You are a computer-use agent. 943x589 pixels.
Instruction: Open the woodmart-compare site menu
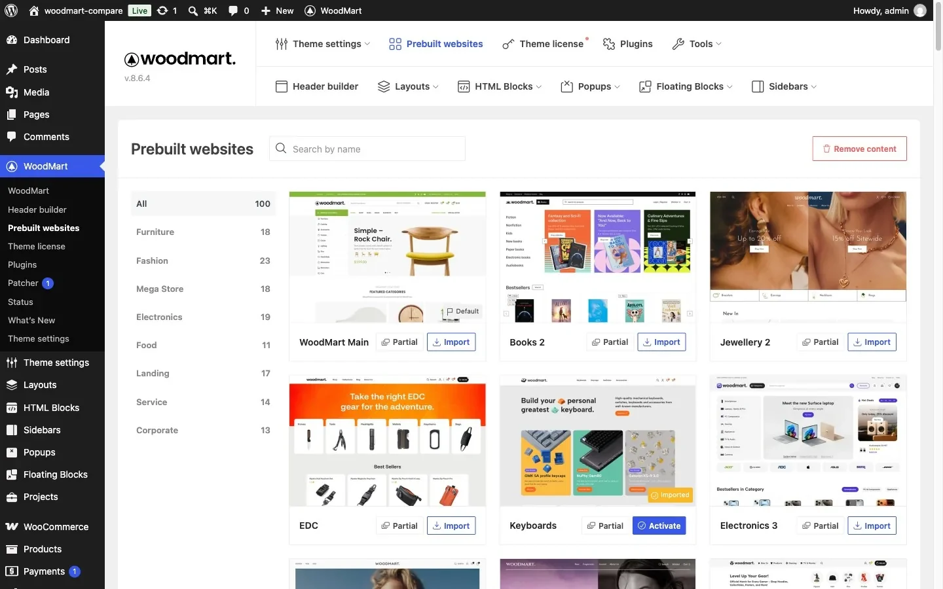coord(75,10)
